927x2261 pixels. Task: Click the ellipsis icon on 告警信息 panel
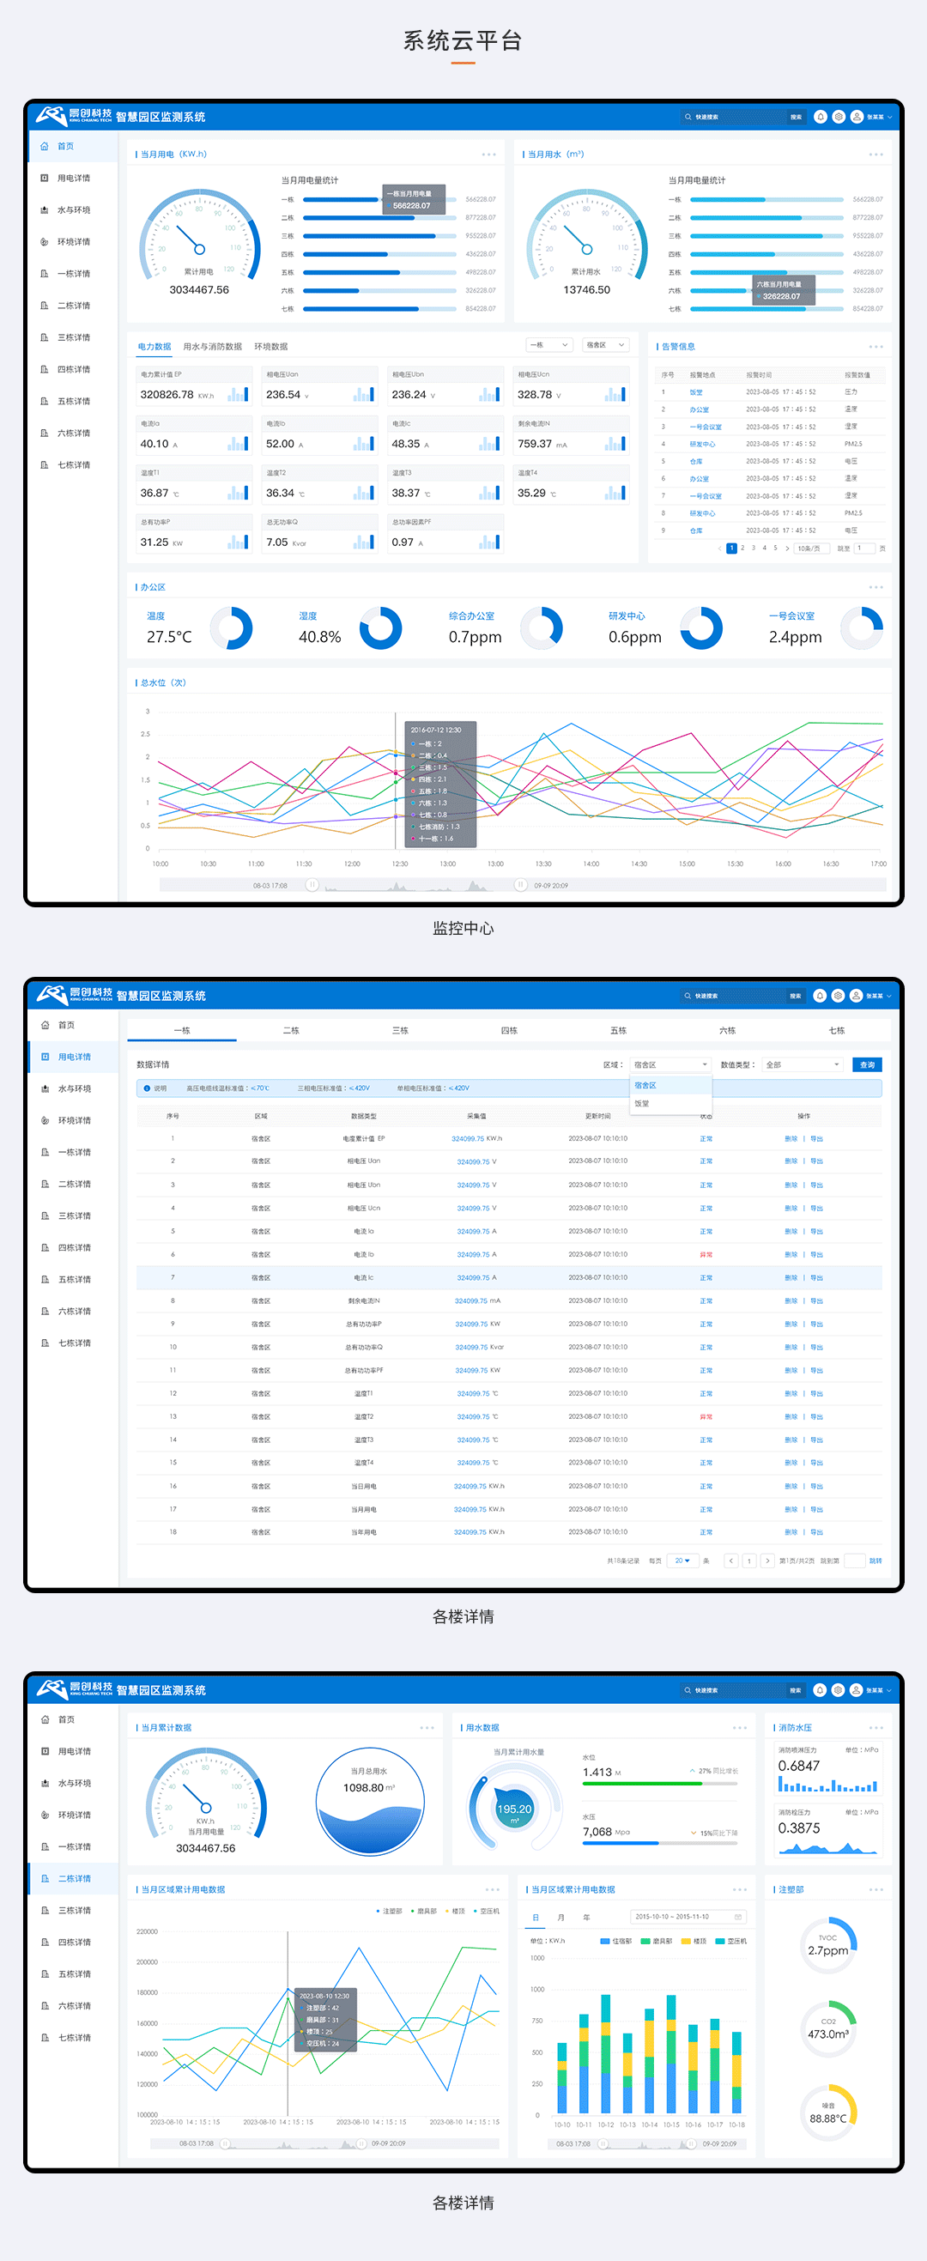[x=875, y=347]
